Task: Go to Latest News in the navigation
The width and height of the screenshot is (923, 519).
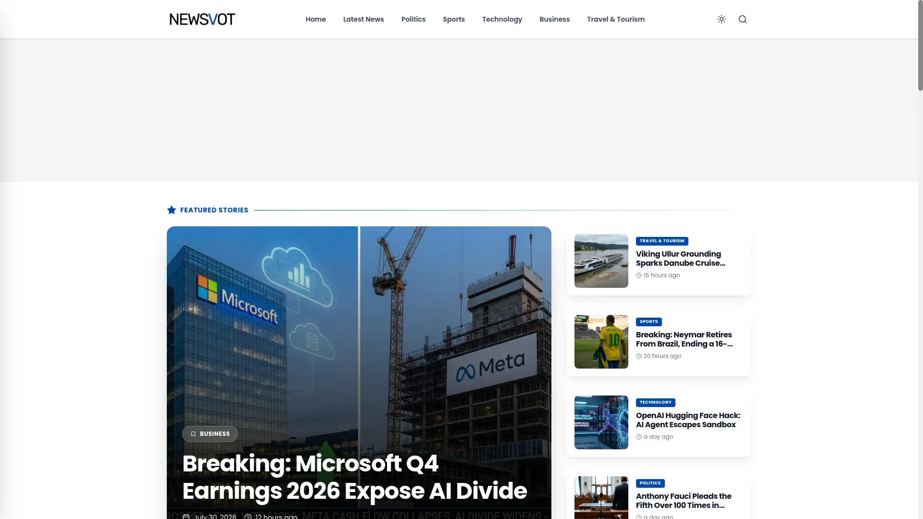Action: tap(363, 19)
